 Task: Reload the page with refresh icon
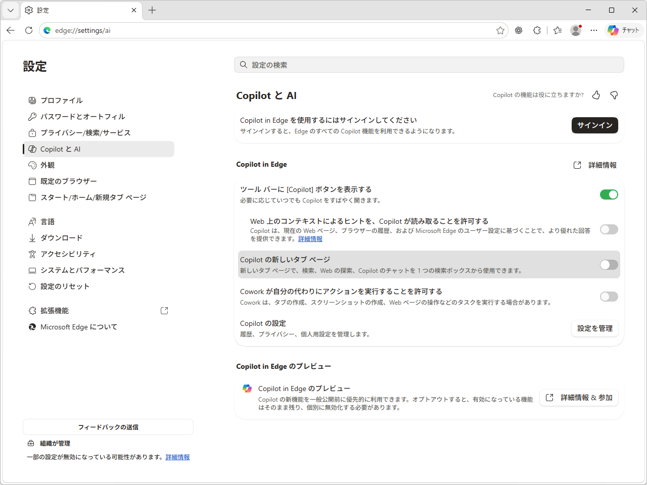click(29, 30)
